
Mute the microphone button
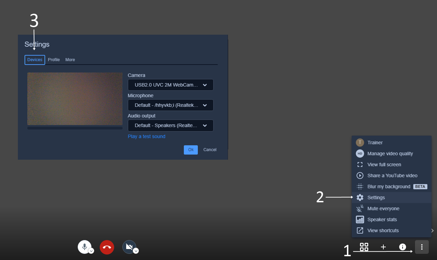(84, 247)
